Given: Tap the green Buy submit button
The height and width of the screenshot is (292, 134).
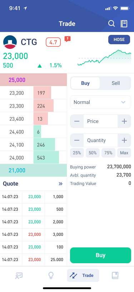Looking at the screenshot, I should pyautogui.click(x=100, y=255).
